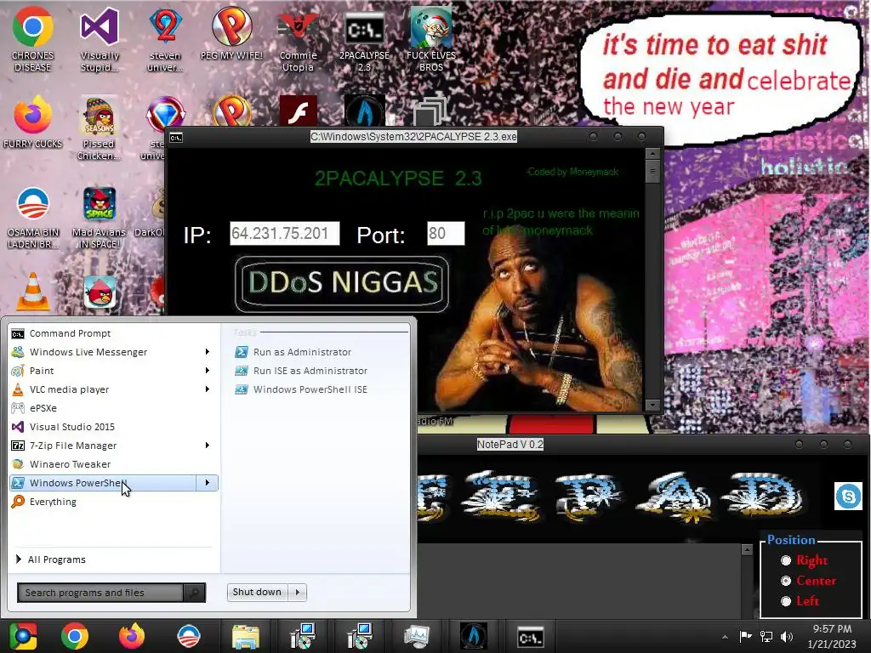
Task: Open the CHRONES DISEASE Chrome desktop icon
Action: 33,39
